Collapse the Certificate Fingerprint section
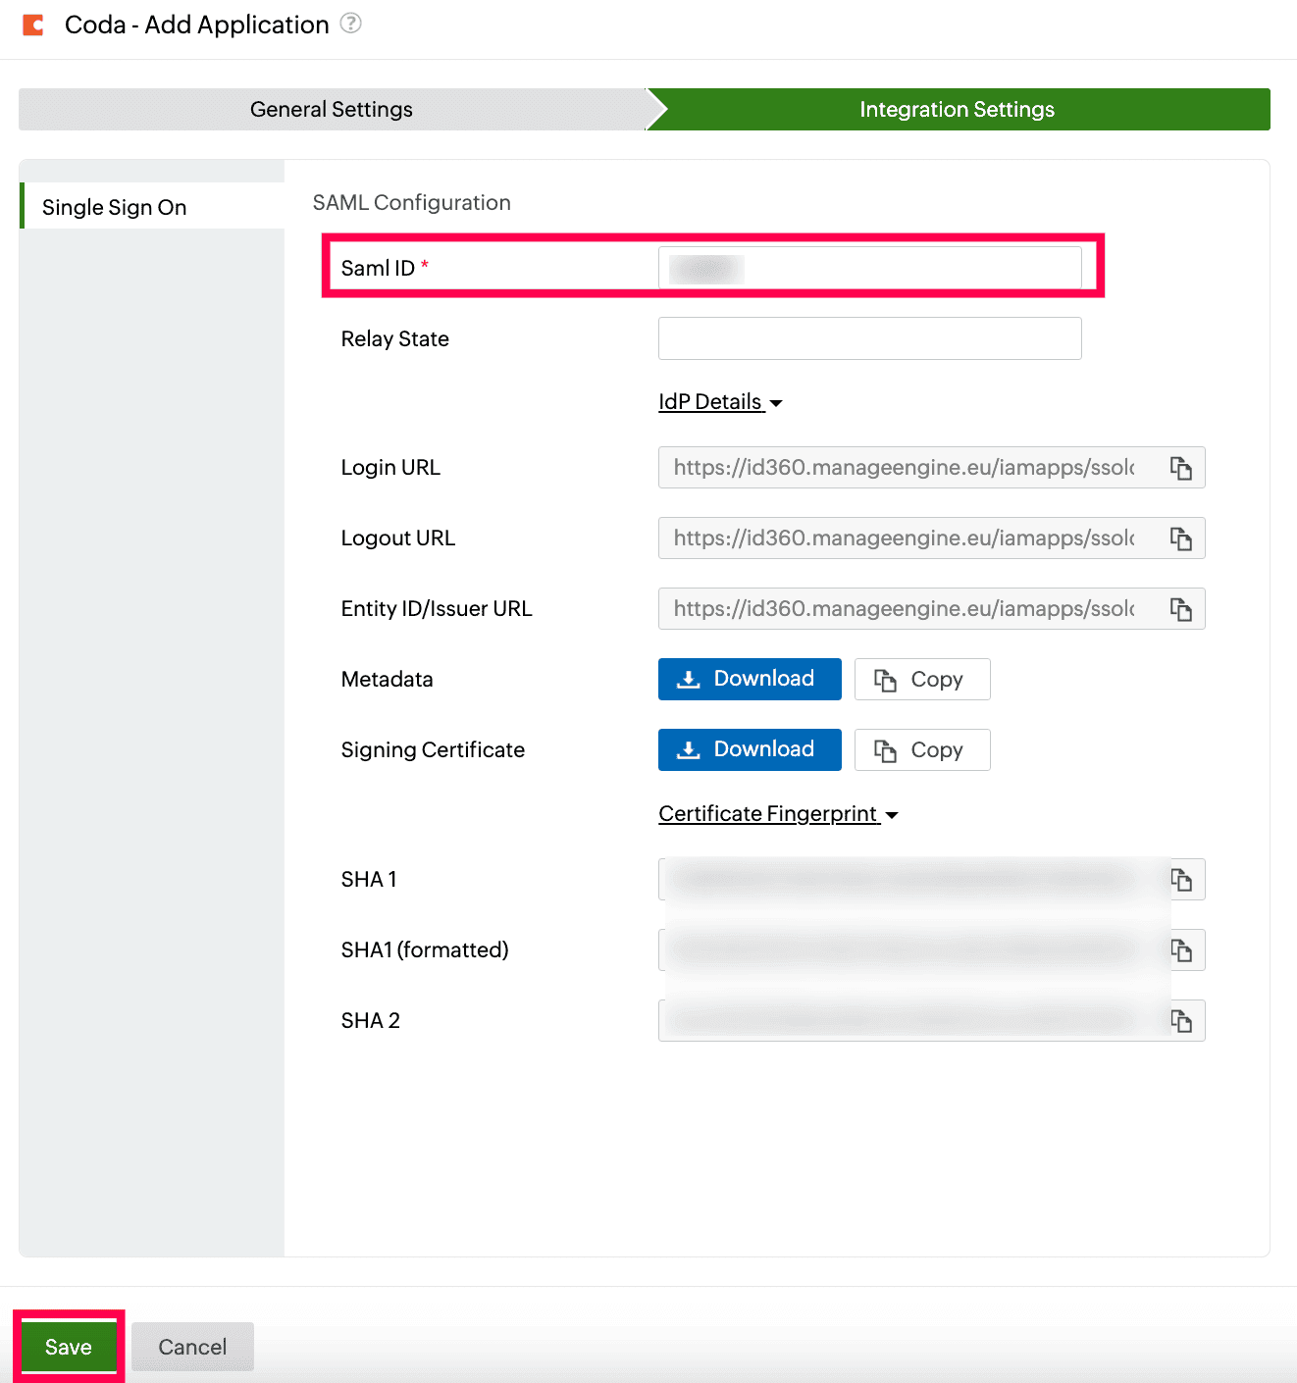 point(778,814)
